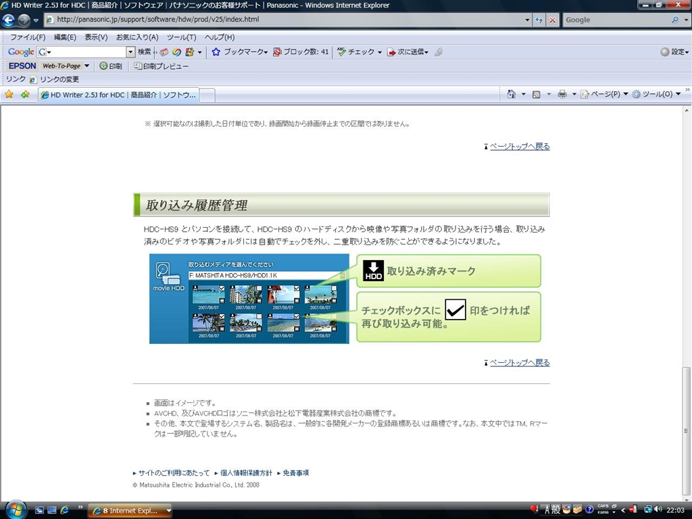
Task: Click the vertical page scrollbar thumb
Action: (x=687, y=430)
